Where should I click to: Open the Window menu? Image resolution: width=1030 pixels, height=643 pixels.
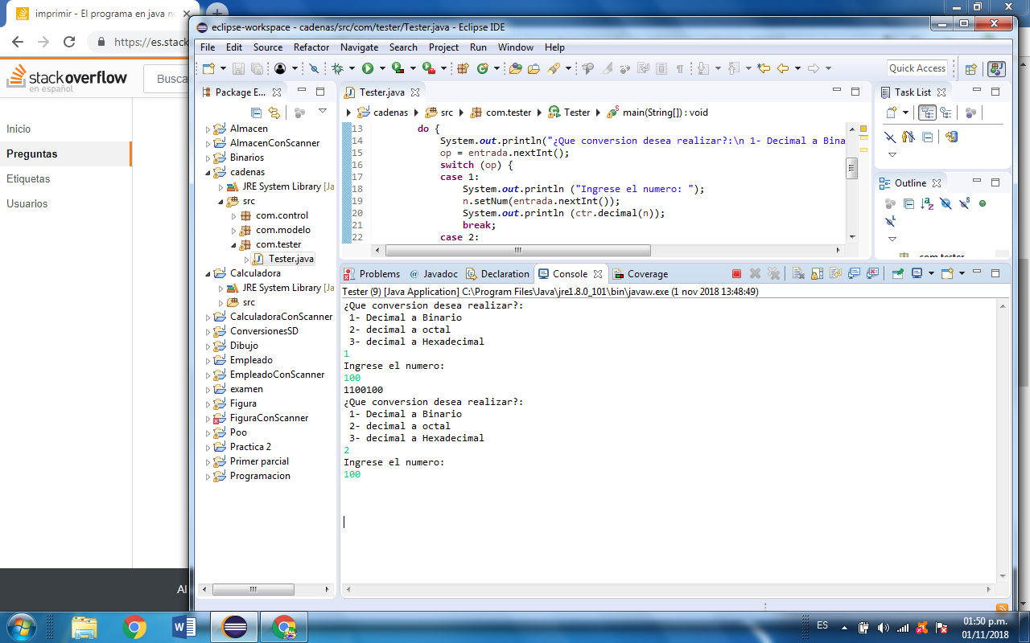tap(516, 47)
